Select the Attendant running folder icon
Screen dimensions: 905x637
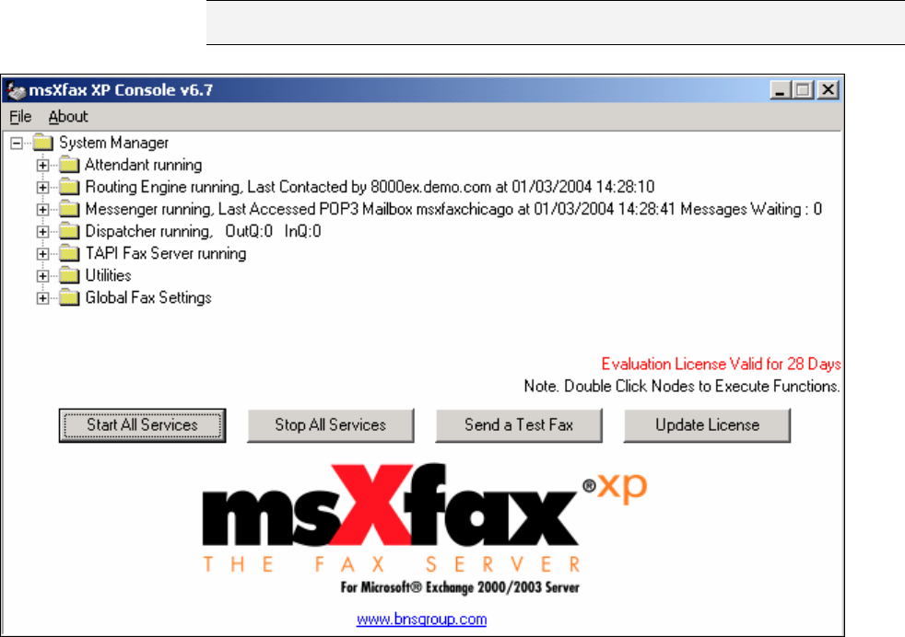[x=69, y=165]
